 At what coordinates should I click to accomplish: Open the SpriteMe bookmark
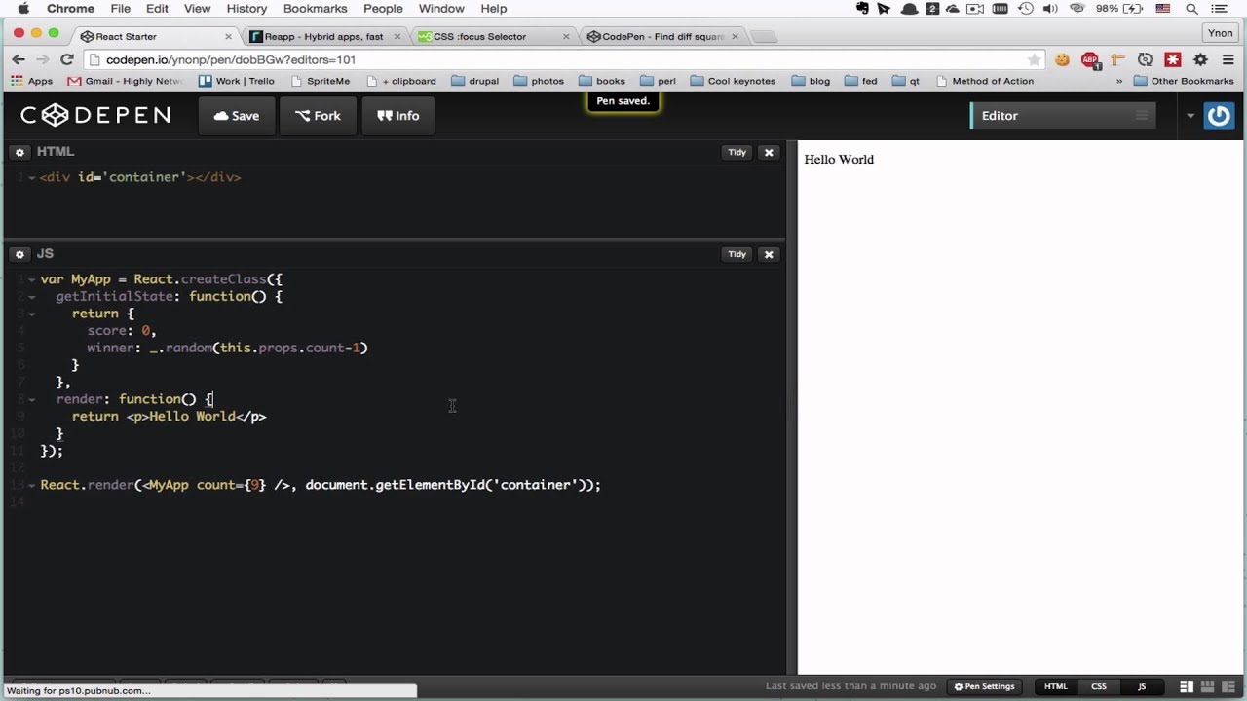coord(320,81)
